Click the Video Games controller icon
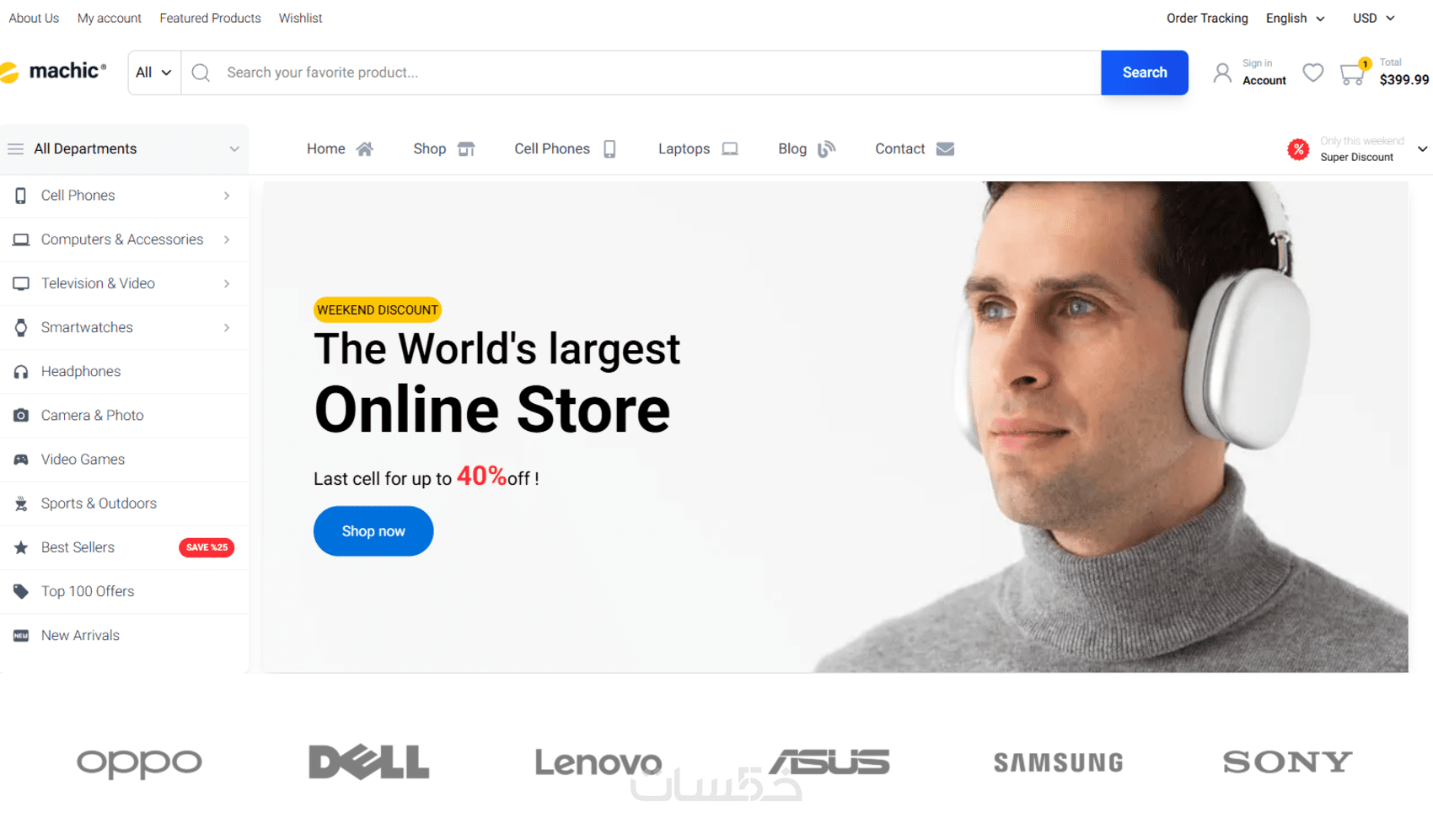Screen dimensions: 1433x818 click(x=21, y=460)
